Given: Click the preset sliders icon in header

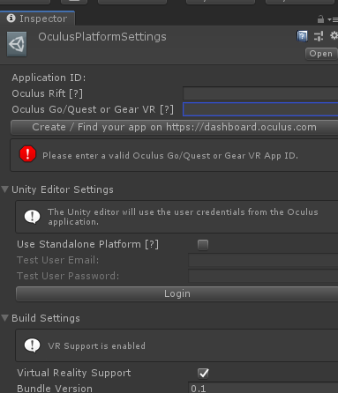Looking at the screenshot, I should click(319, 36).
